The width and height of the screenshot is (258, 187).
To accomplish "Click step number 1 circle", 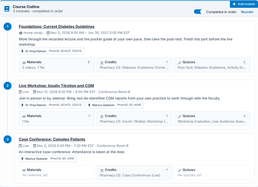I will pyautogui.click(x=8, y=27).
